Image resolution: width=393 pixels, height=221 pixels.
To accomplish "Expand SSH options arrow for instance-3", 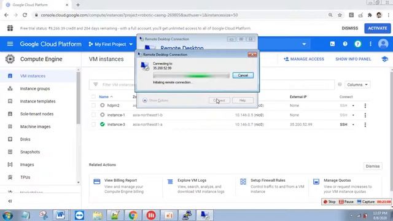I will pyautogui.click(x=353, y=125).
